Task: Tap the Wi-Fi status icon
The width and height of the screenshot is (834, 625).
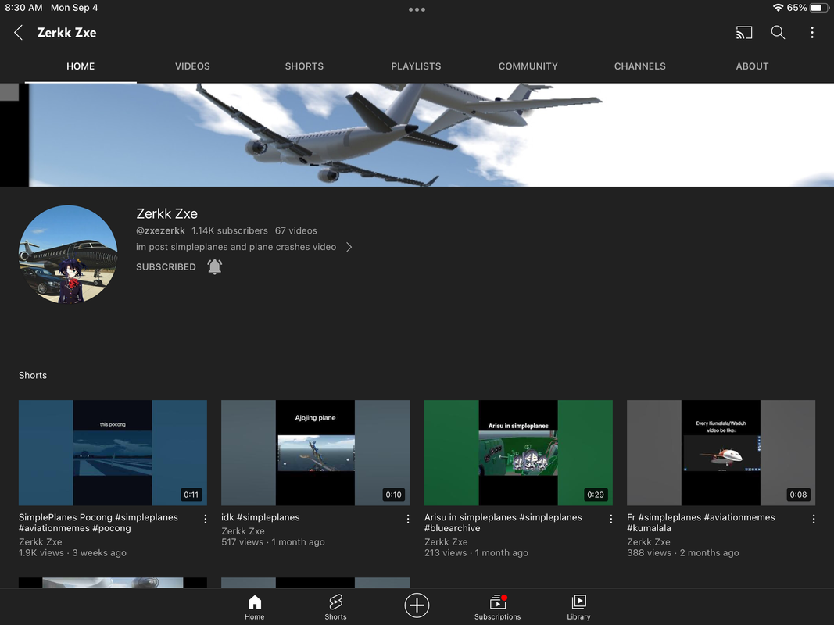Action: point(778,8)
